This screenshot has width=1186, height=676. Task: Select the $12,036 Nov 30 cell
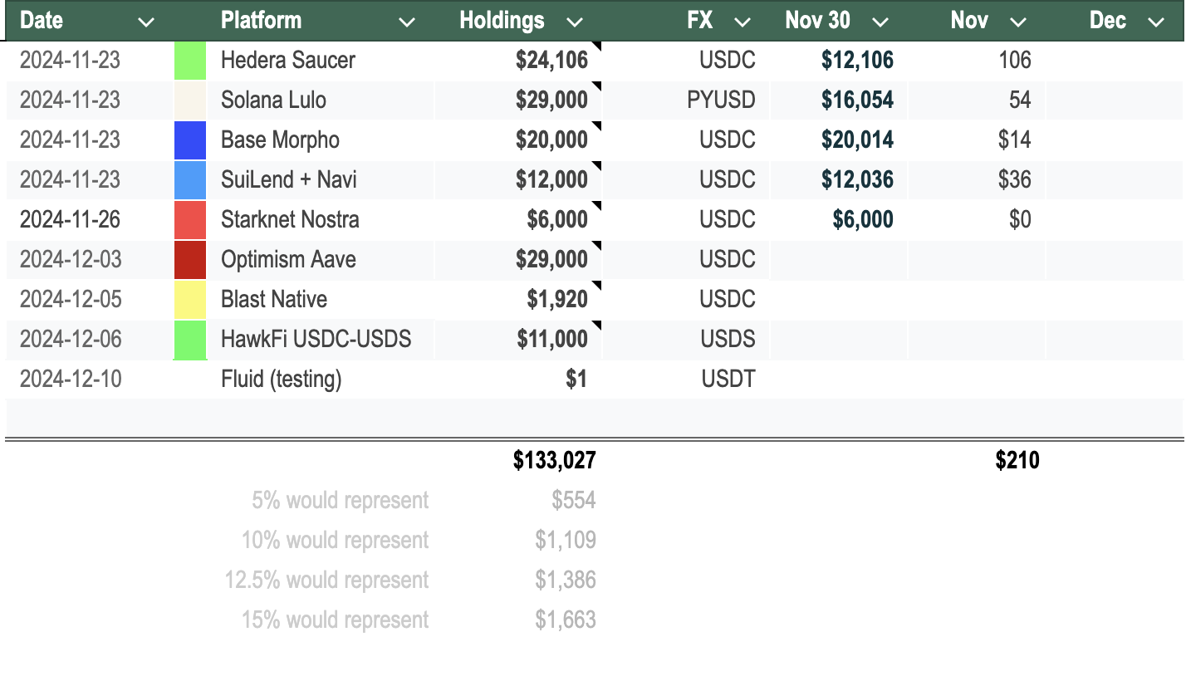tap(839, 179)
